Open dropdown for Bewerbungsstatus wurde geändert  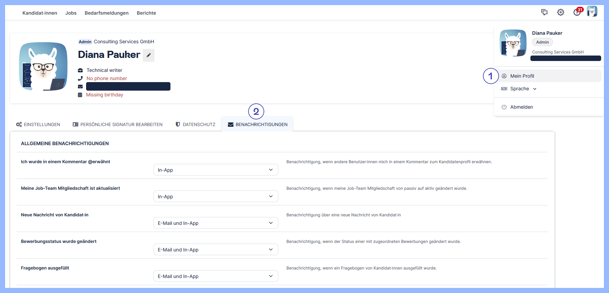215,249
